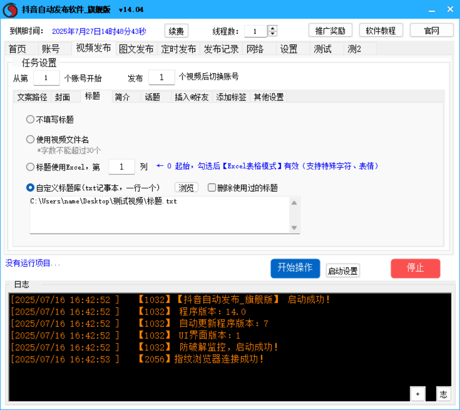Open the 插入@好友 sub-tab

pyautogui.click(x=192, y=97)
